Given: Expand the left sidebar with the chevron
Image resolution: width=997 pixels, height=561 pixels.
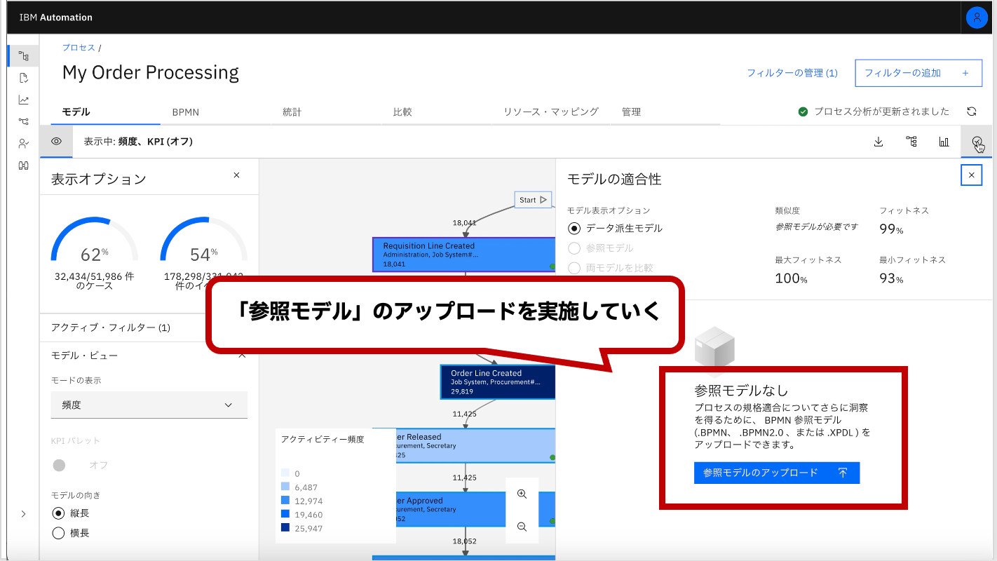Looking at the screenshot, I should coord(23,513).
